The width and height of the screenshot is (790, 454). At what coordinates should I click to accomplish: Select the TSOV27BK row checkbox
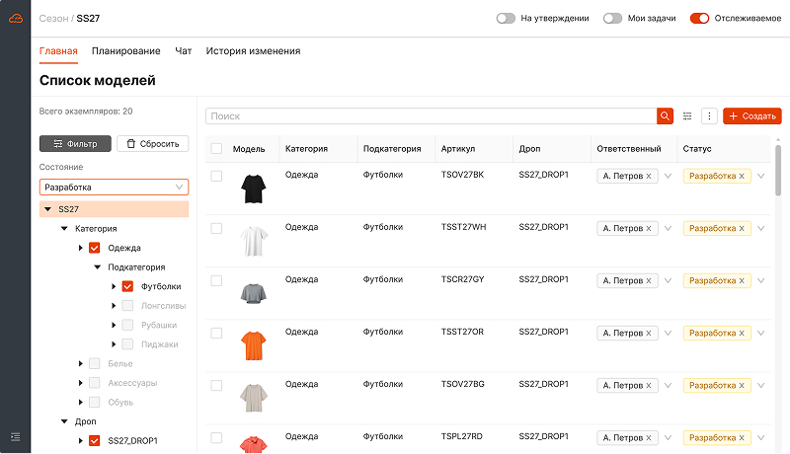(216, 176)
